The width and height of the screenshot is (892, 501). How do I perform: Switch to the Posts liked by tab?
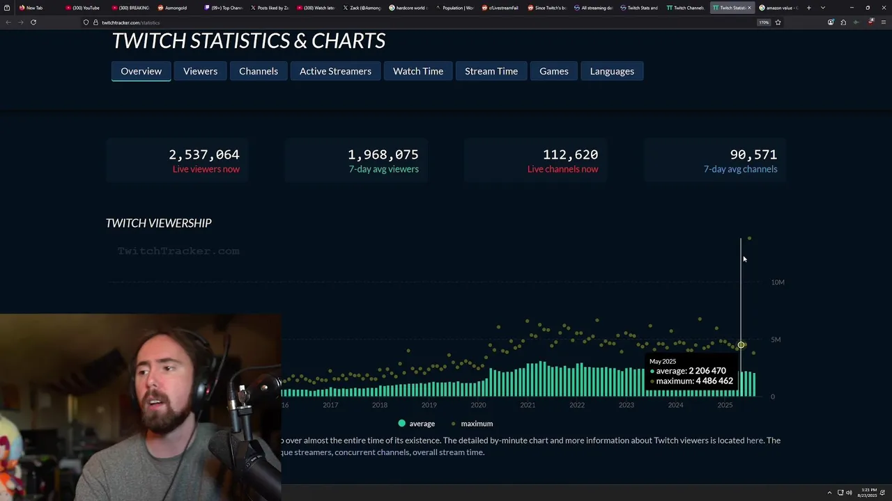pos(270,8)
